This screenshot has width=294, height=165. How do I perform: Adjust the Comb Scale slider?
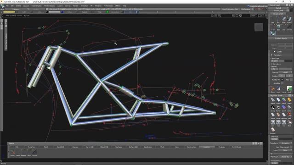click(285, 61)
